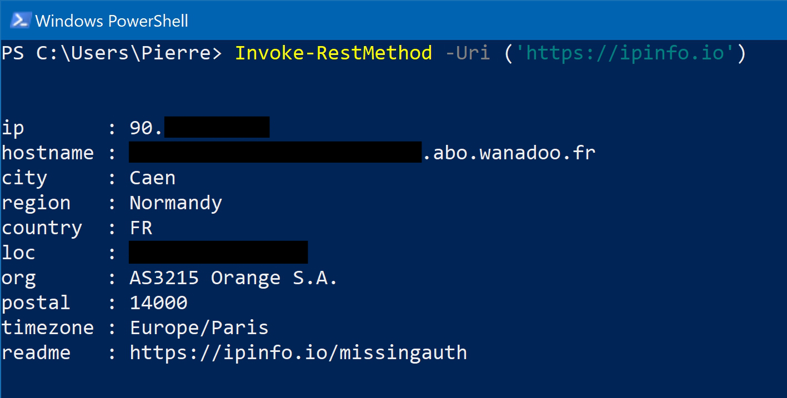Click the .abo.wanadoo.fr hostname suffix

(x=509, y=153)
